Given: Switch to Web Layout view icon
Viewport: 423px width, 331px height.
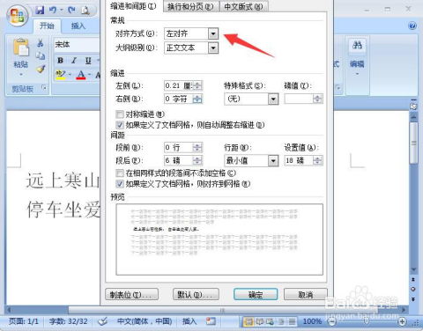Looking at the screenshot, I should (270, 322).
